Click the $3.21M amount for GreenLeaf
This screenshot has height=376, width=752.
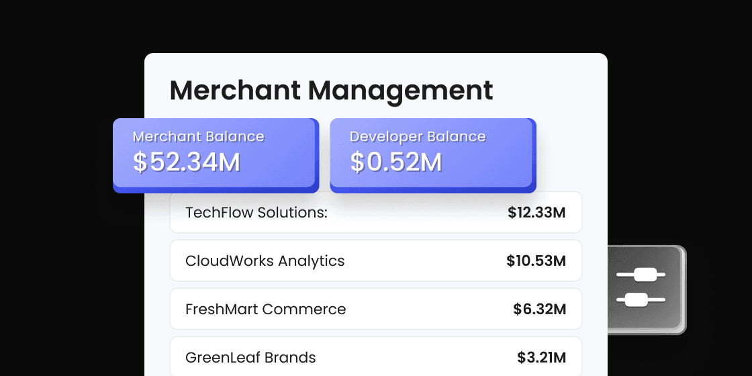coord(541,357)
